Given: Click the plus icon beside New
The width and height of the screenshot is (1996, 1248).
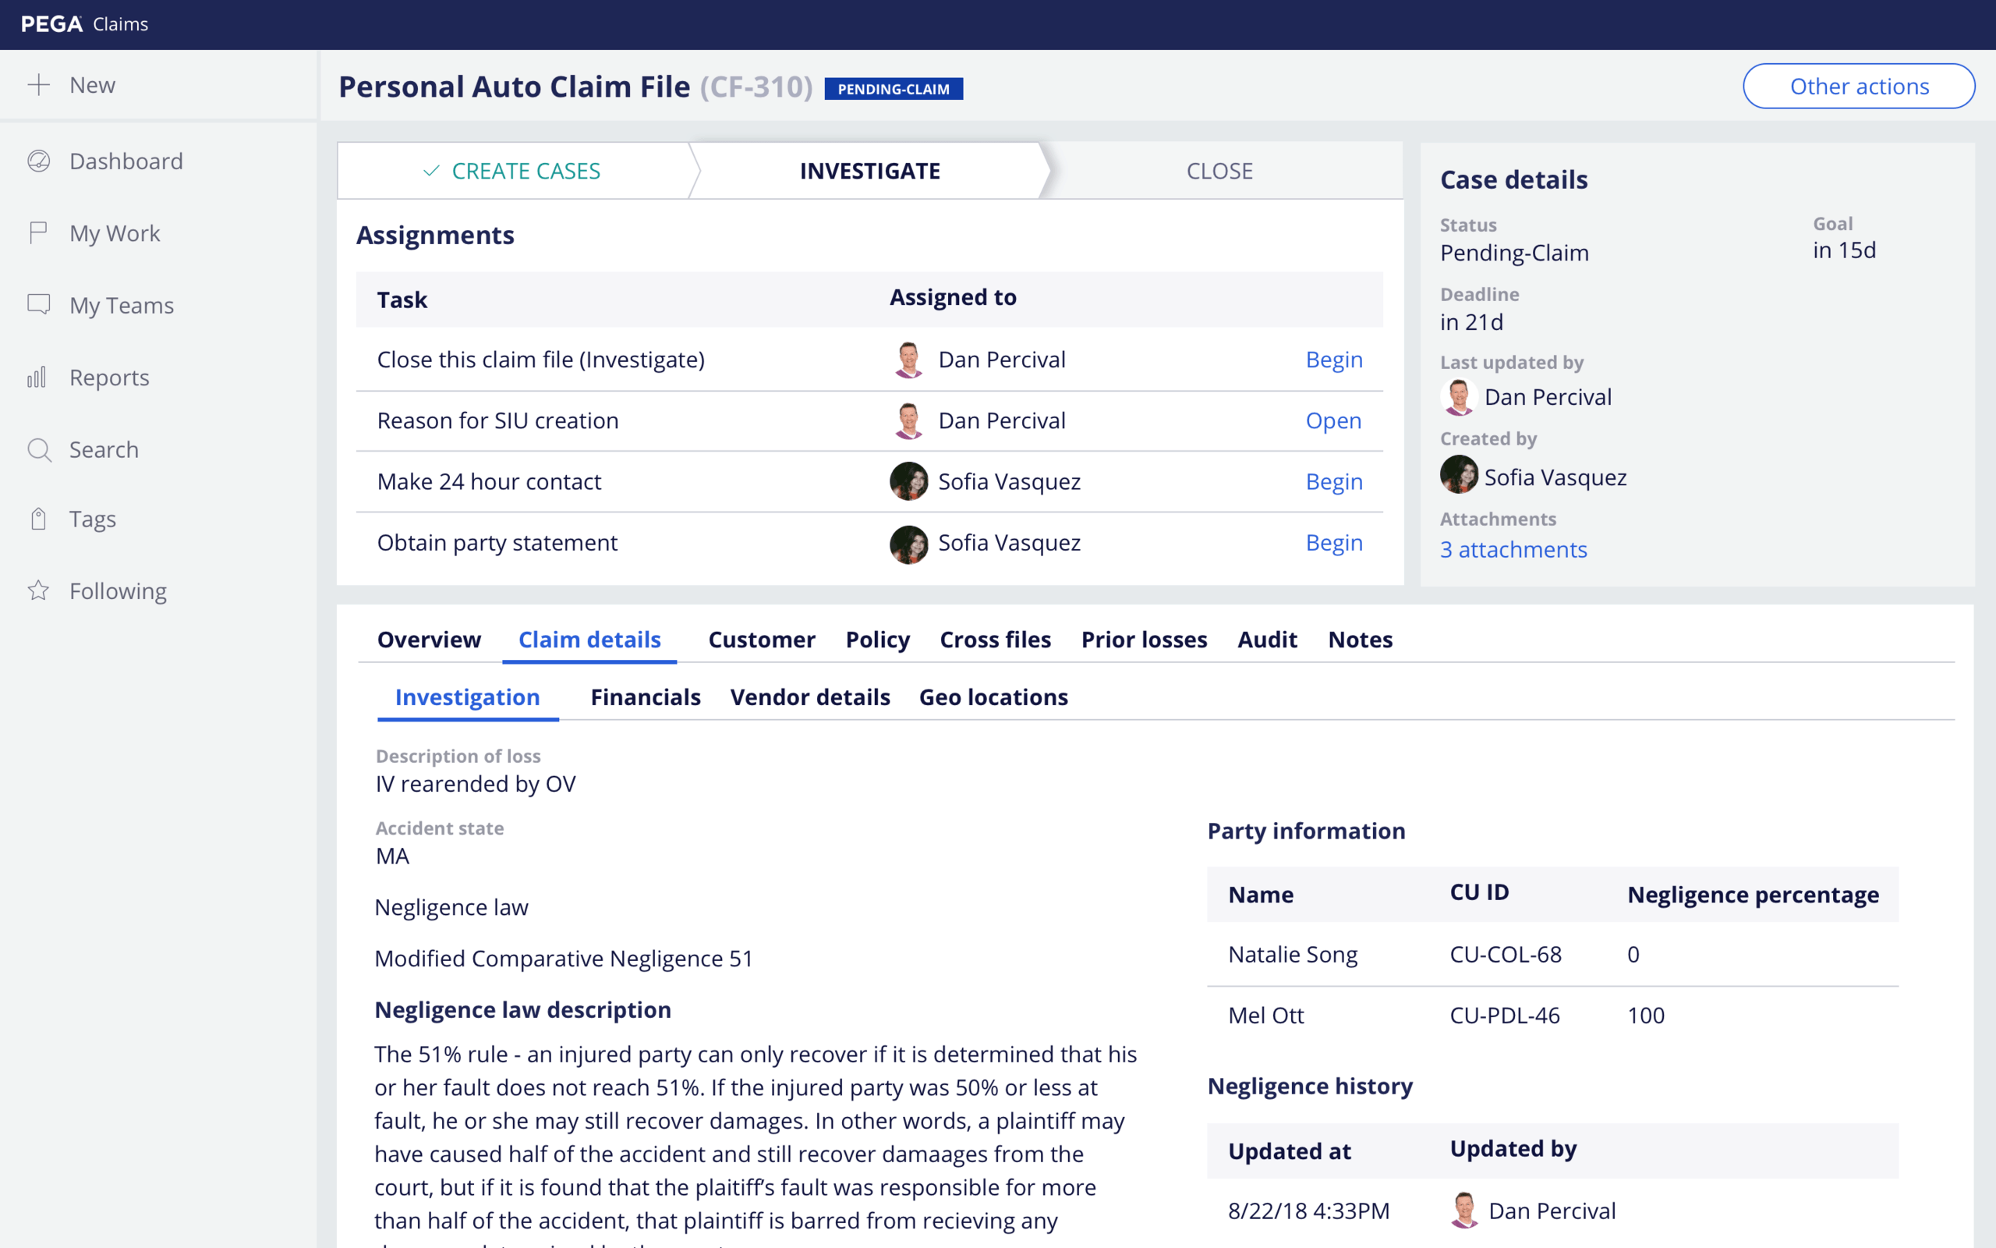Looking at the screenshot, I should [x=38, y=85].
